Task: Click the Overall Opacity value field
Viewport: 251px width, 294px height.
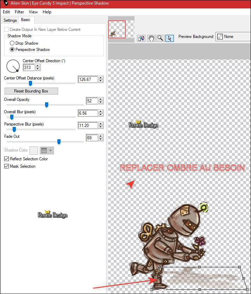Action: click(92, 101)
